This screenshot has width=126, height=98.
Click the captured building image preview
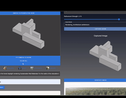[105, 56]
